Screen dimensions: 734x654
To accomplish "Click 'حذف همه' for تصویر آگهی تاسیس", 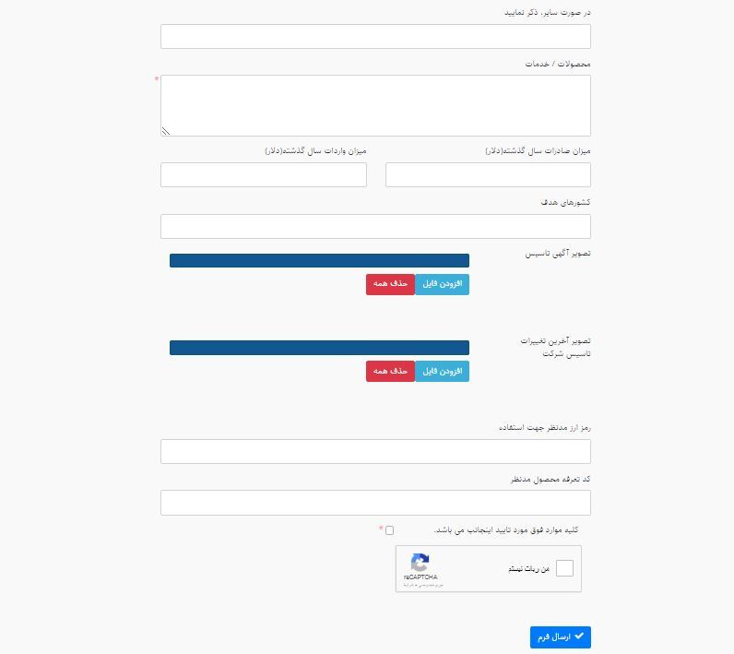I will point(390,284).
